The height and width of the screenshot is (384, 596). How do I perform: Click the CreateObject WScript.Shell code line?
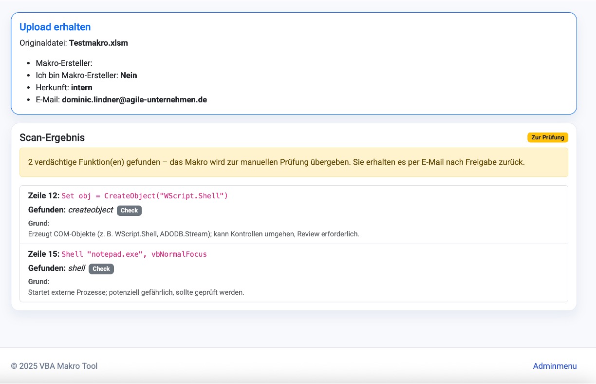coord(145,196)
